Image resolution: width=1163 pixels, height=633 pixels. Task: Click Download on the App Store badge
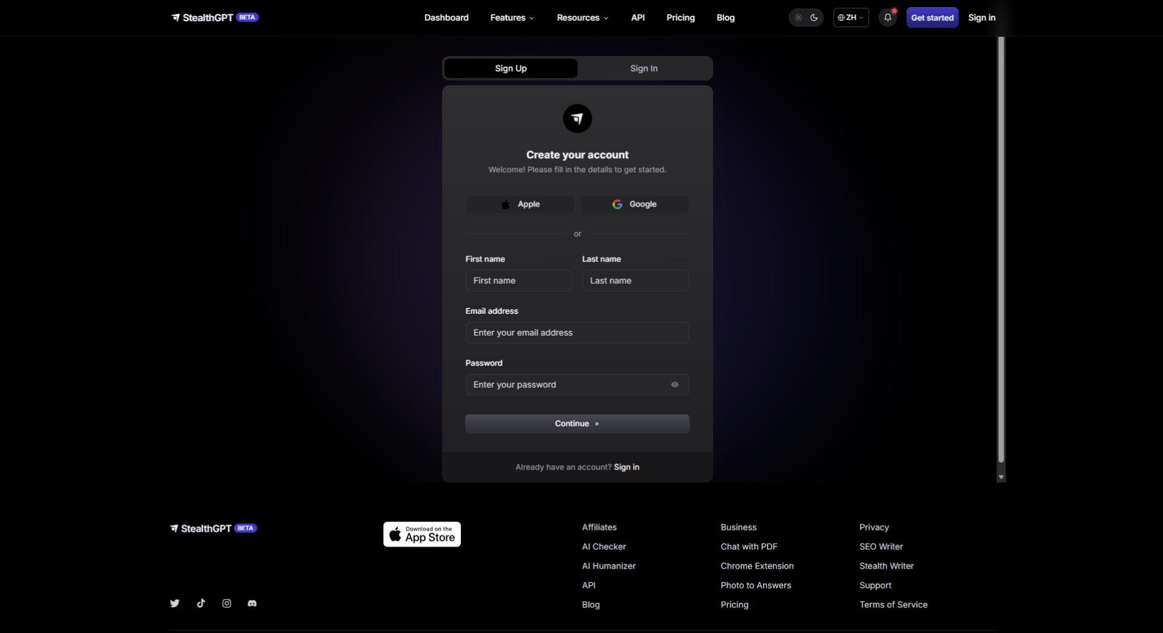422,534
